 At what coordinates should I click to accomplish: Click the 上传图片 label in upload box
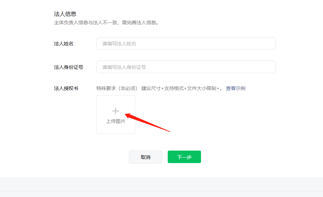pyautogui.click(x=115, y=121)
